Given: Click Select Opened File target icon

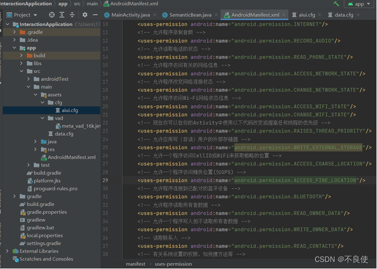Looking at the screenshot, I should point(51,15).
